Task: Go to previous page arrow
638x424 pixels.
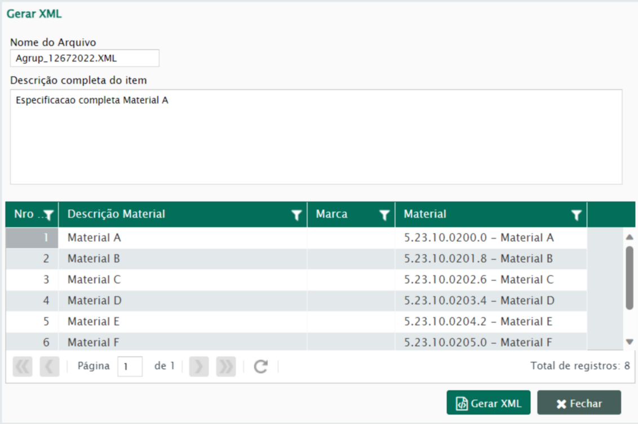Action: (x=50, y=366)
